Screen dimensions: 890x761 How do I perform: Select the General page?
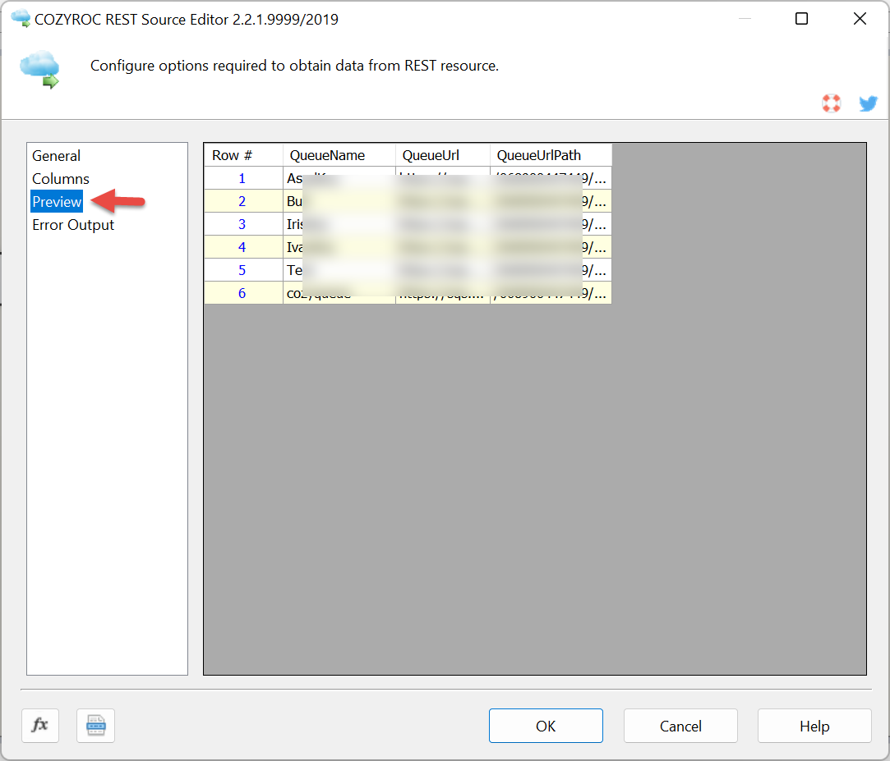(56, 155)
